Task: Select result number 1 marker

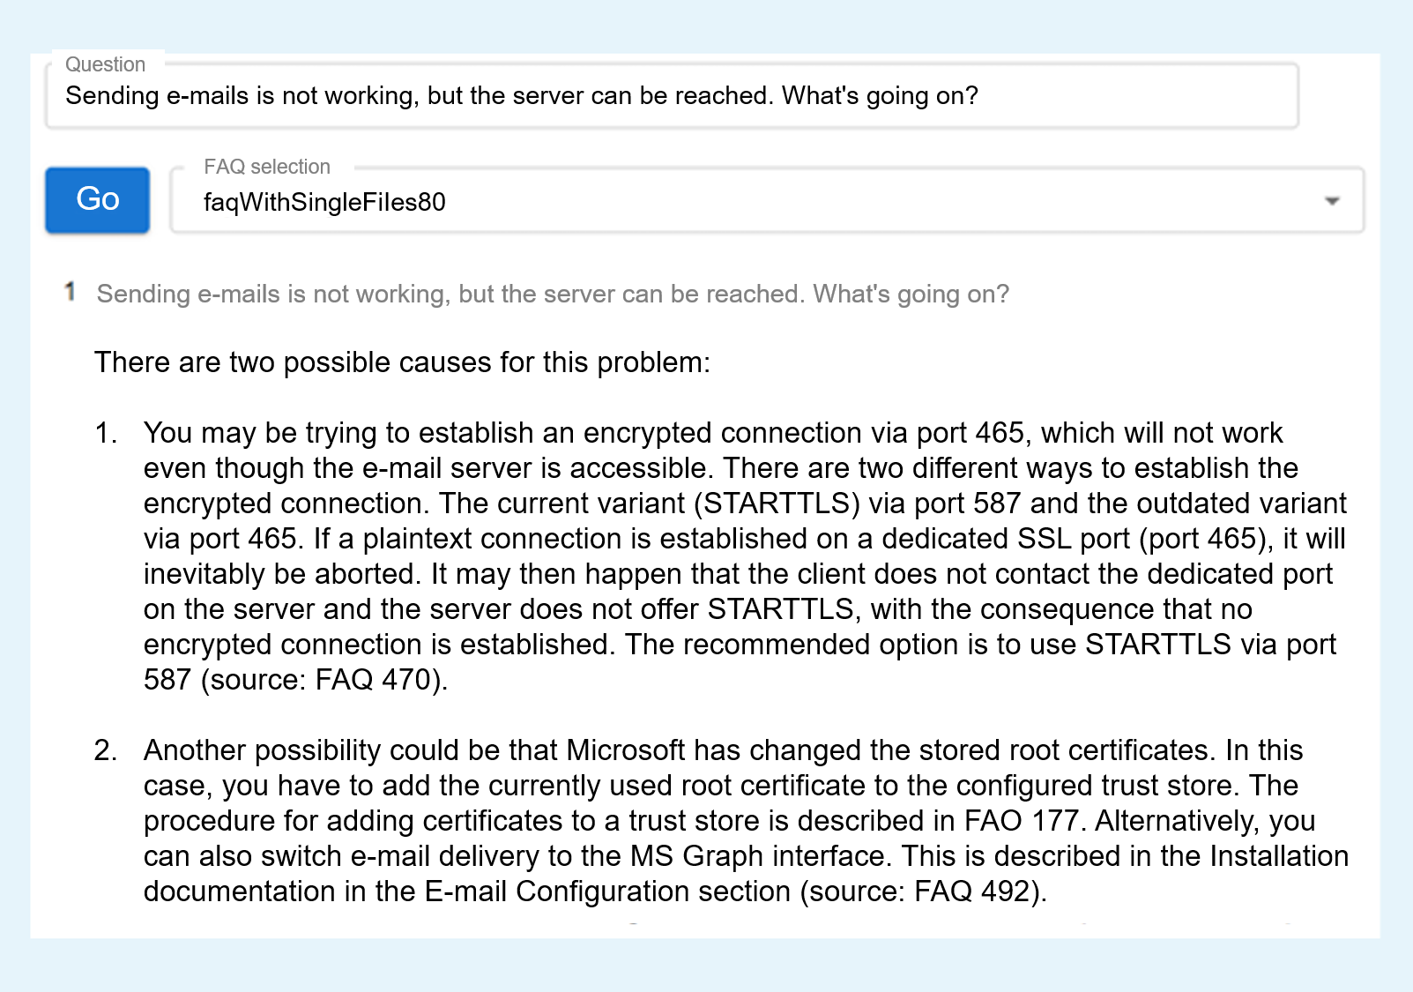Action: pos(70,292)
